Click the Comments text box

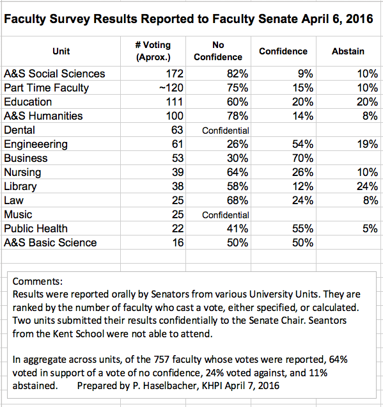192,335
